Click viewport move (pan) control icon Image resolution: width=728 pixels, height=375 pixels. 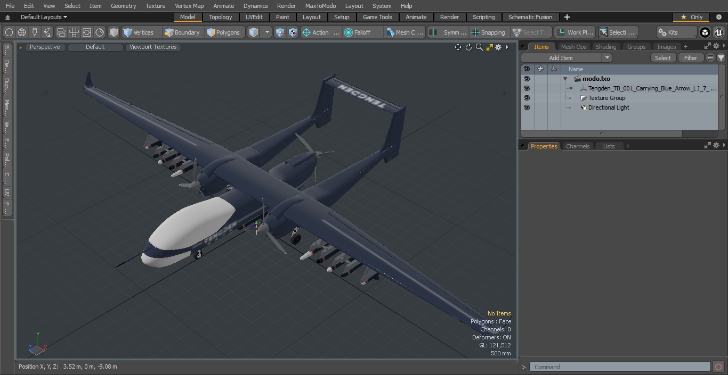458,47
